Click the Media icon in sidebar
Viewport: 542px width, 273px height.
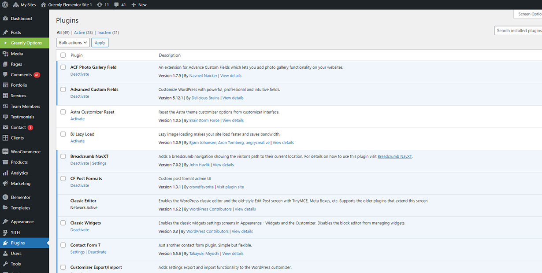tap(5, 54)
